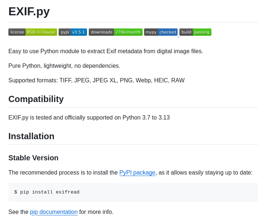Click the Installation heading
Screen dimensions: 258x219
(x=31, y=136)
